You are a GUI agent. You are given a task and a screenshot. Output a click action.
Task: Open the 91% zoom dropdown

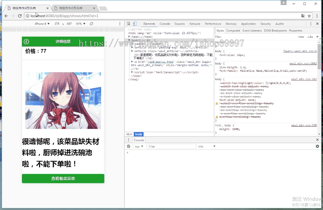pyautogui.click(x=81, y=24)
